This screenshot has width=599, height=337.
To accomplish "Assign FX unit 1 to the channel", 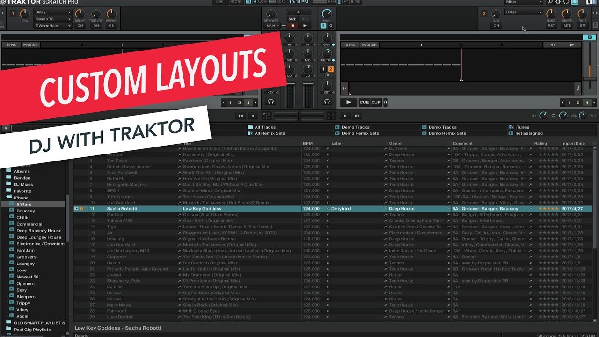I will point(323,69).
